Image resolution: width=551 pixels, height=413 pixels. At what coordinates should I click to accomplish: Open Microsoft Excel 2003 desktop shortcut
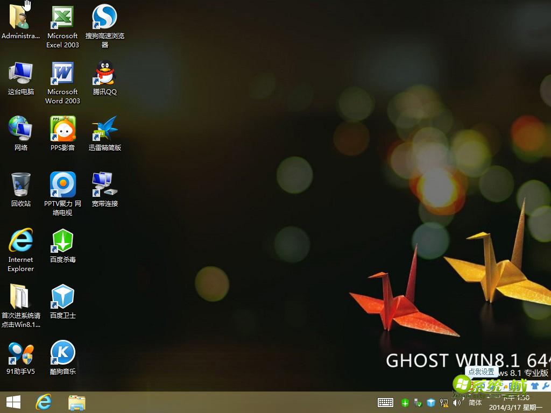click(x=62, y=18)
